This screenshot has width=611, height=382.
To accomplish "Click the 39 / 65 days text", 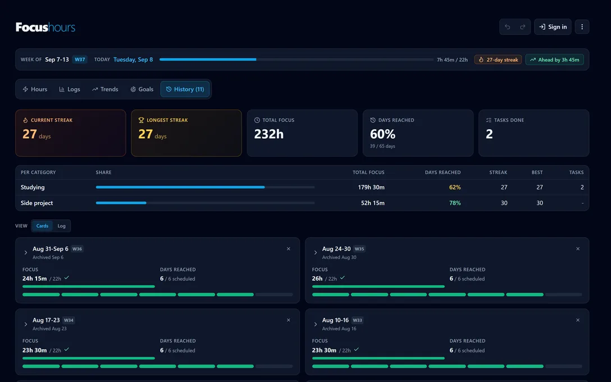I will [382, 146].
